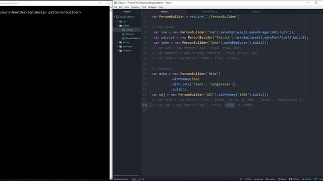Open the Selection menu
This screenshot has width=323, height=181.
(x=135, y=7)
